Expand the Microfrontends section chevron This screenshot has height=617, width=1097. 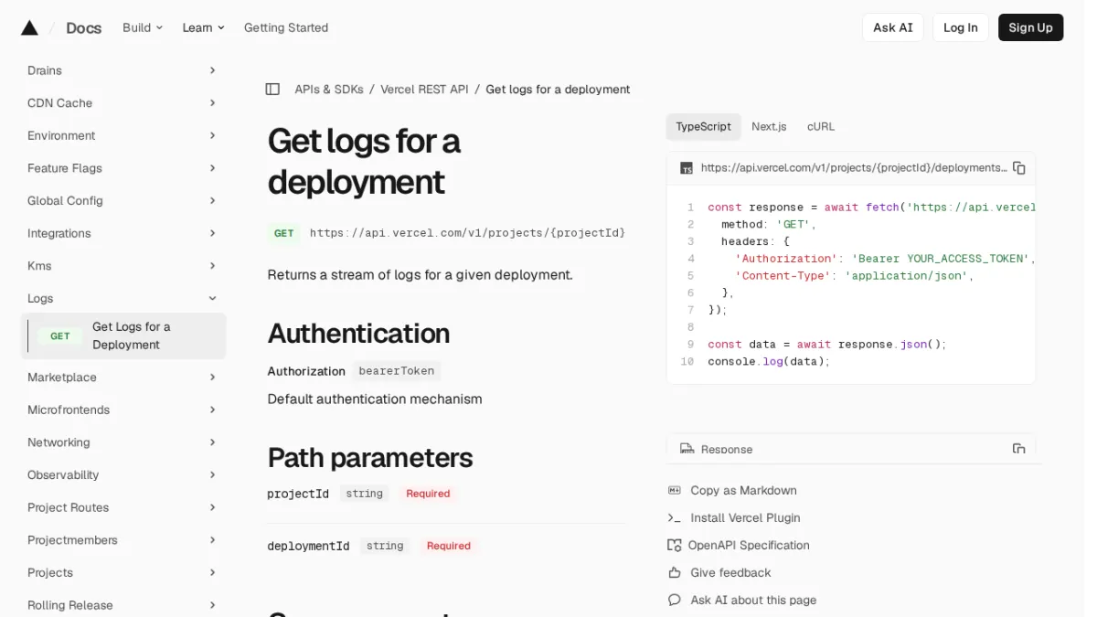click(x=212, y=410)
